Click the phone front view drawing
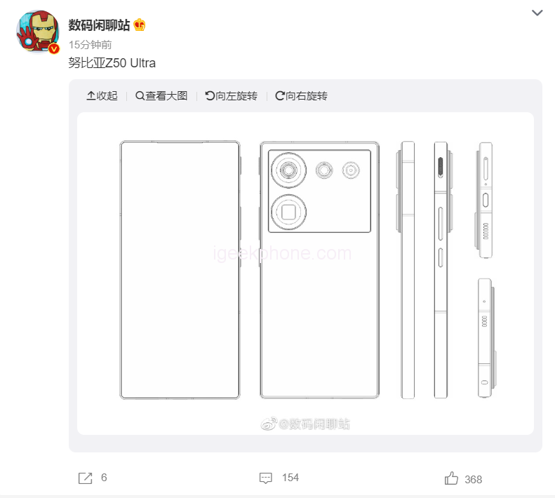Viewport: 555px width, 498px height. click(180, 270)
